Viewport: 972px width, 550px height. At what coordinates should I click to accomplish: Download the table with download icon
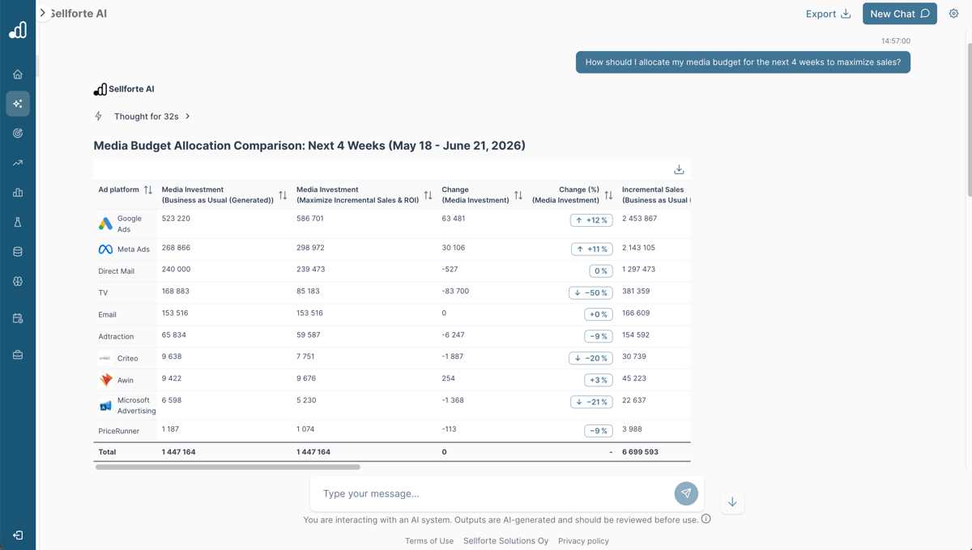(x=679, y=169)
